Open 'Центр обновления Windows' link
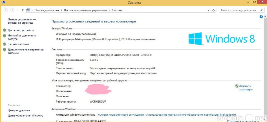Image resolution: width=267 pixels, height=122 pixels. (x=25, y=116)
